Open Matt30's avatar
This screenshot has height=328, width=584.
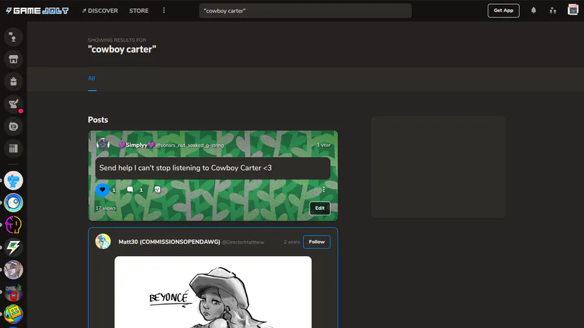point(103,241)
